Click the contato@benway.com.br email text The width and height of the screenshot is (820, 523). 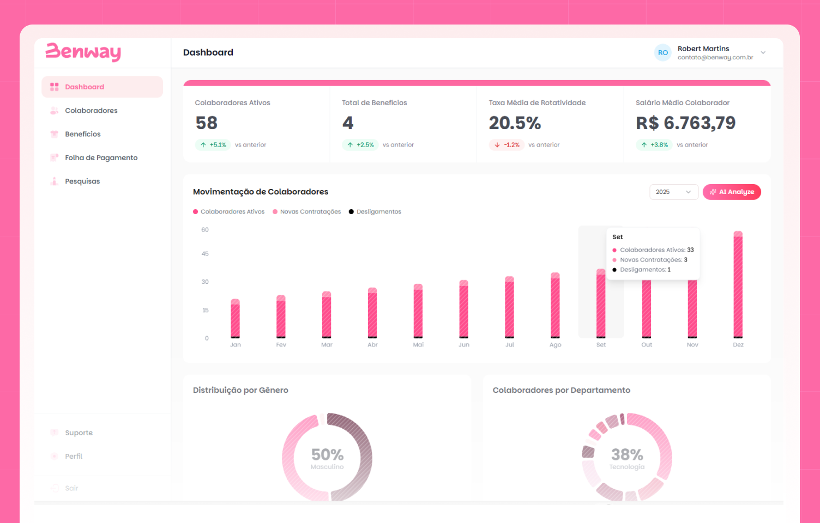point(715,58)
